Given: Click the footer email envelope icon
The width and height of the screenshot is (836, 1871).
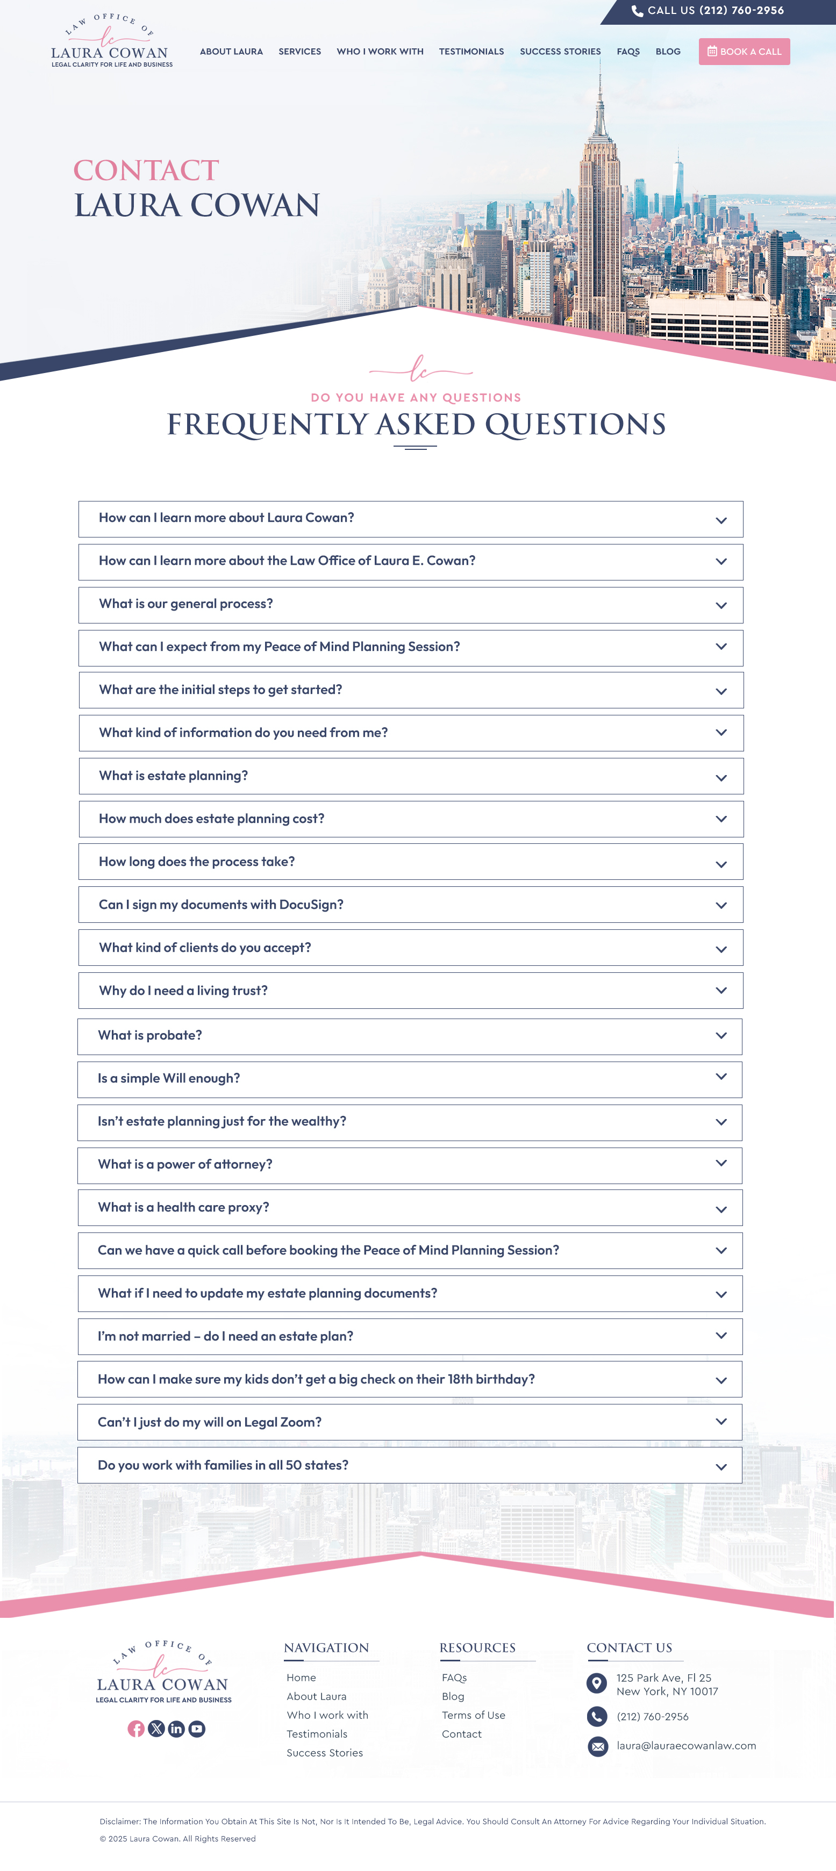Looking at the screenshot, I should coord(598,1746).
